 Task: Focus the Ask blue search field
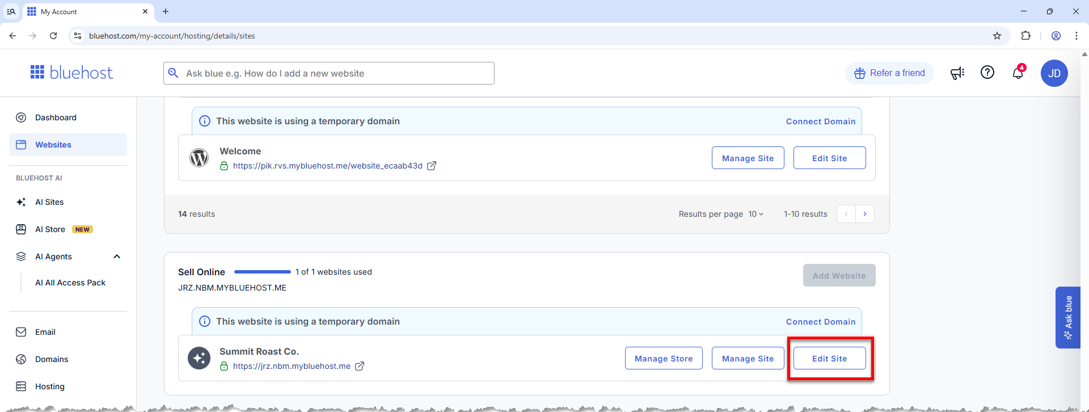pos(329,73)
